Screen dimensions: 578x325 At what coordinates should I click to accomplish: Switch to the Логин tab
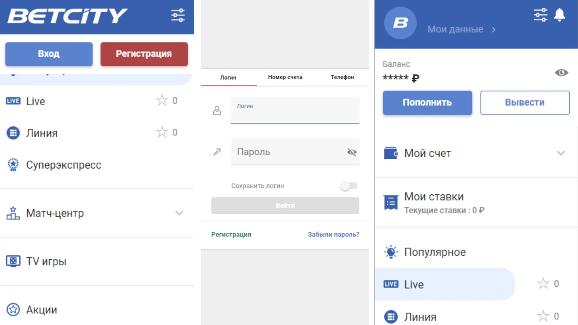coord(228,78)
